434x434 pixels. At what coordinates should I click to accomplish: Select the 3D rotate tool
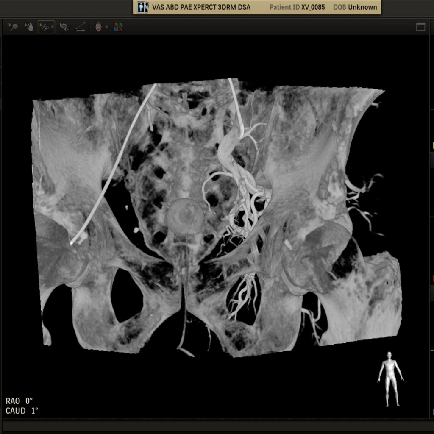point(44,27)
